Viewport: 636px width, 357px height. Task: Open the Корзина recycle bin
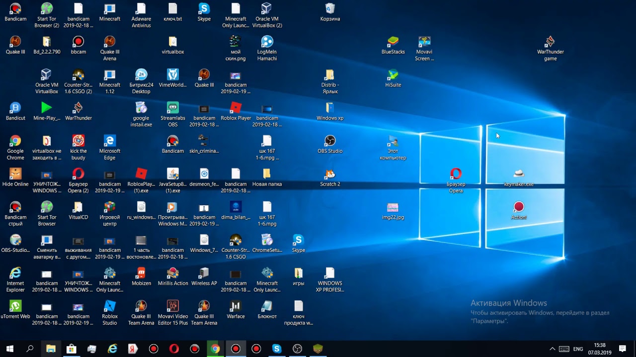tap(330, 12)
